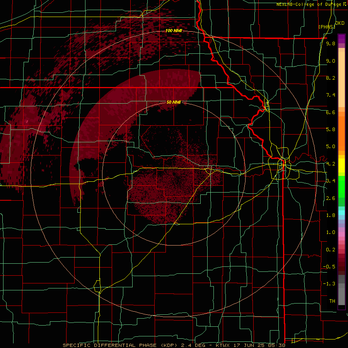
Task: Click the 3.4 scale value
Action: 331,181
